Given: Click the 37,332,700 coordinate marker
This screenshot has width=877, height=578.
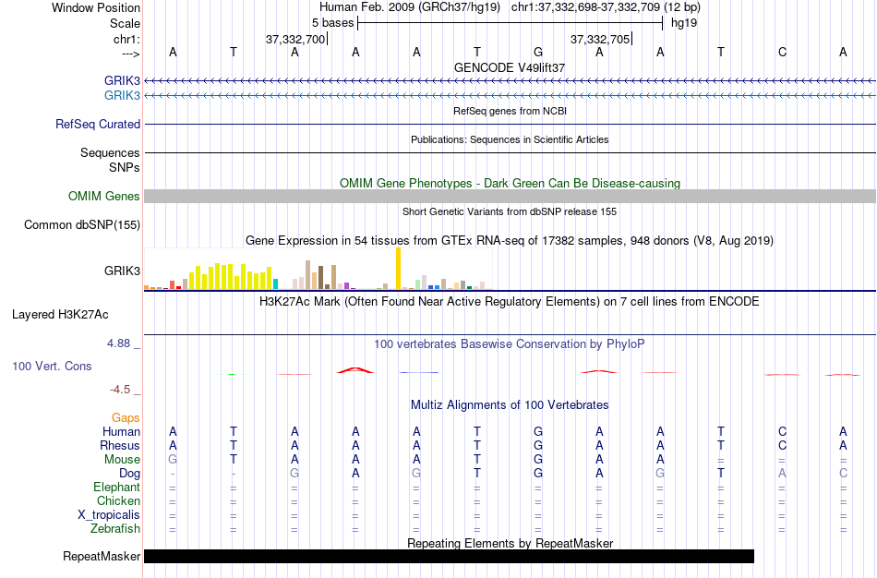Looking at the screenshot, I should (x=296, y=39).
